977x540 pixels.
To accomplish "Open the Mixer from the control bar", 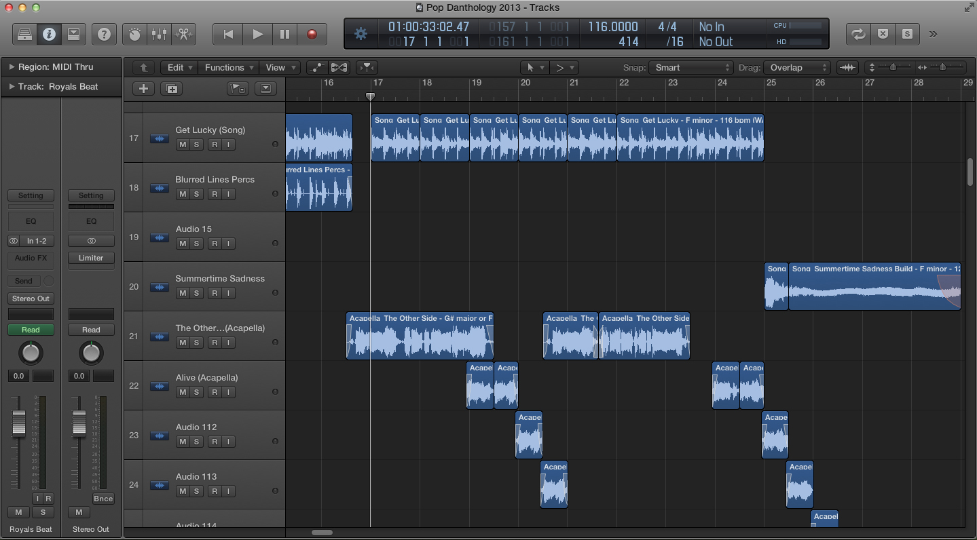I will pyautogui.click(x=159, y=34).
